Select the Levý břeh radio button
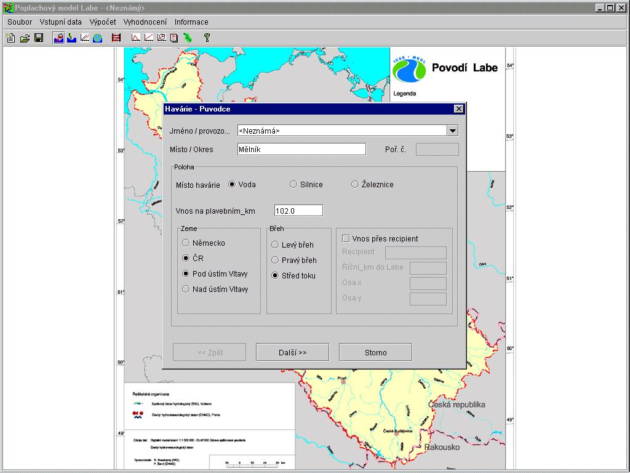The height and width of the screenshot is (473, 630). click(x=275, y=245)
